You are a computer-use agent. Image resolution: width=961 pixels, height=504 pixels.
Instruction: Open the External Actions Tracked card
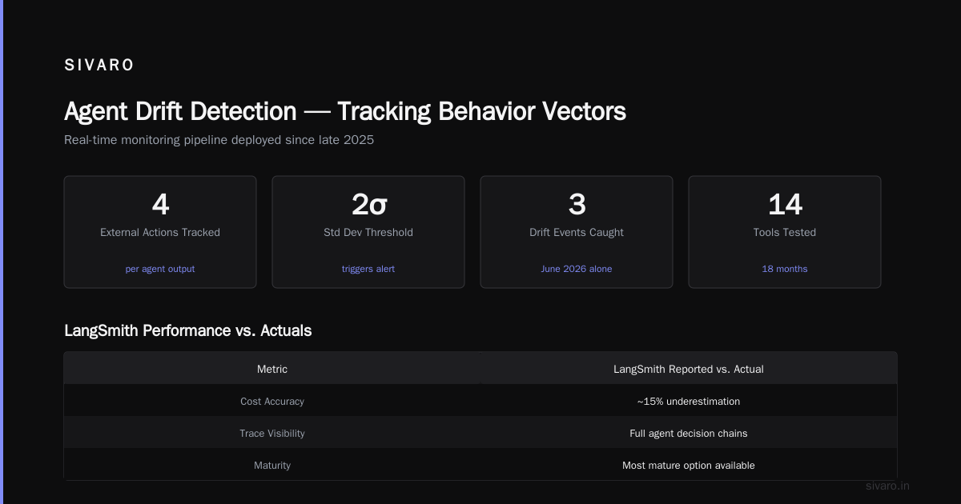point(160,232)
